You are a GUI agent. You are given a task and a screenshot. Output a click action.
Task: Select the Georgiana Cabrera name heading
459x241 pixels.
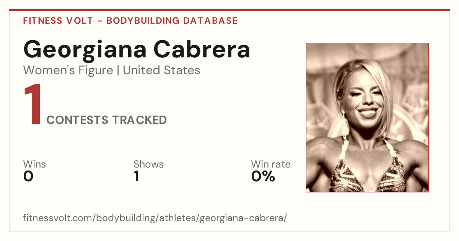pyautogui.click(x=137, y=49)
